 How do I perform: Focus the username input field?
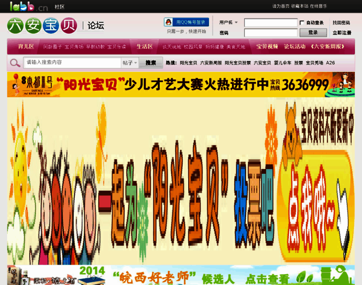point(271,23)
